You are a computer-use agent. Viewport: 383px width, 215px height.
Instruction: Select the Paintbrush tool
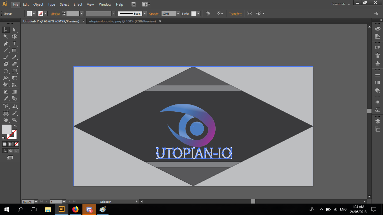click(x=6, y=57)
